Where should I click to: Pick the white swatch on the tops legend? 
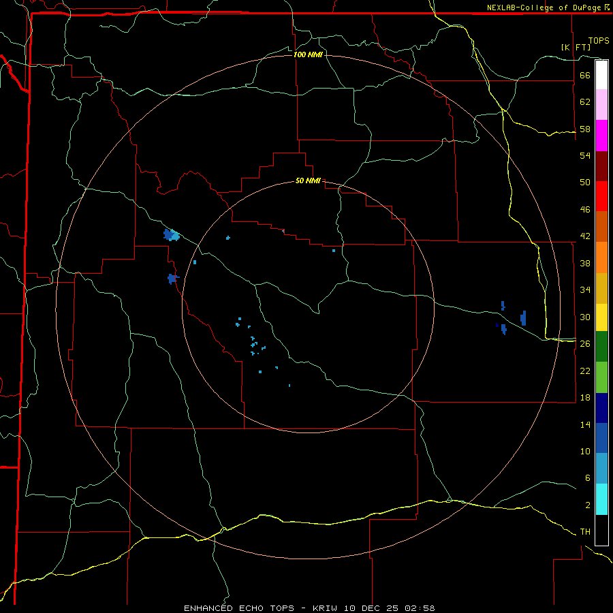click(601, 75)
